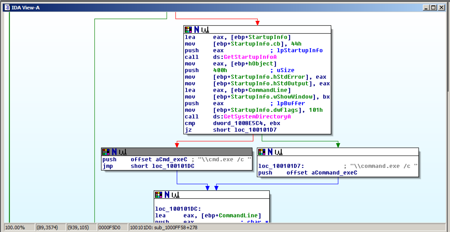Select the 'lea eax, [ebp+StartupInfo]' instruction
Screen dimensions: 450x232
coord(238,37)
